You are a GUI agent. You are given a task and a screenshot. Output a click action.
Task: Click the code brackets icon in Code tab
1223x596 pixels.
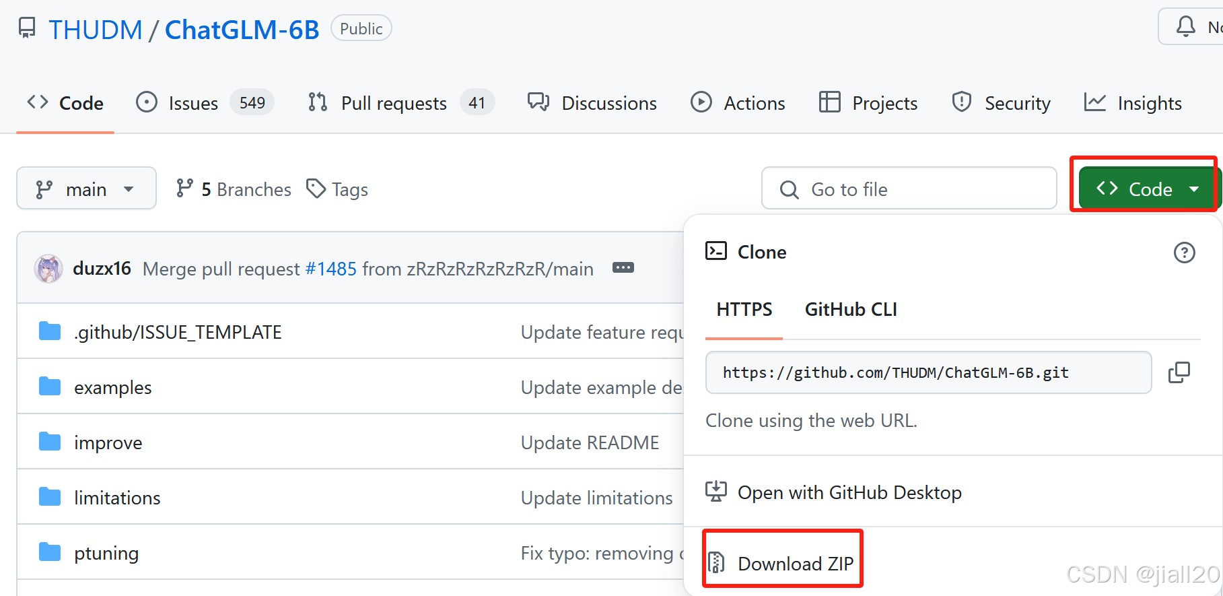[x=38, y=102]
